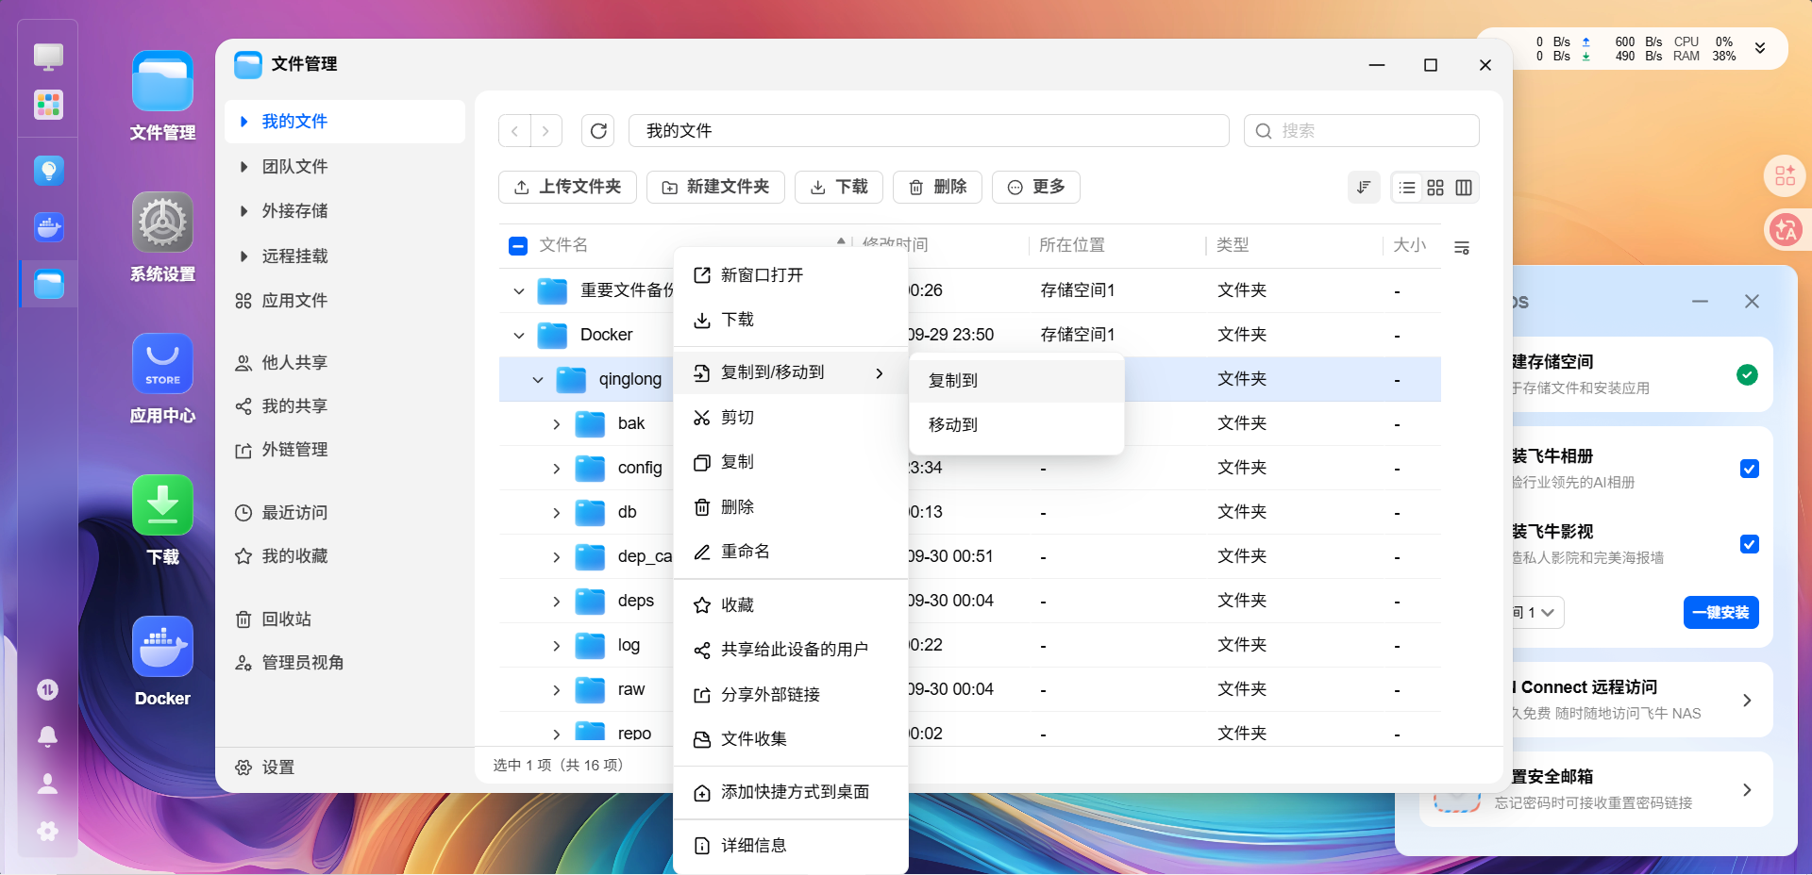Viewport: 1812px width, 875px height.
Task: Select 新窗口打开 in the context menu
Action: click(791, 275)
